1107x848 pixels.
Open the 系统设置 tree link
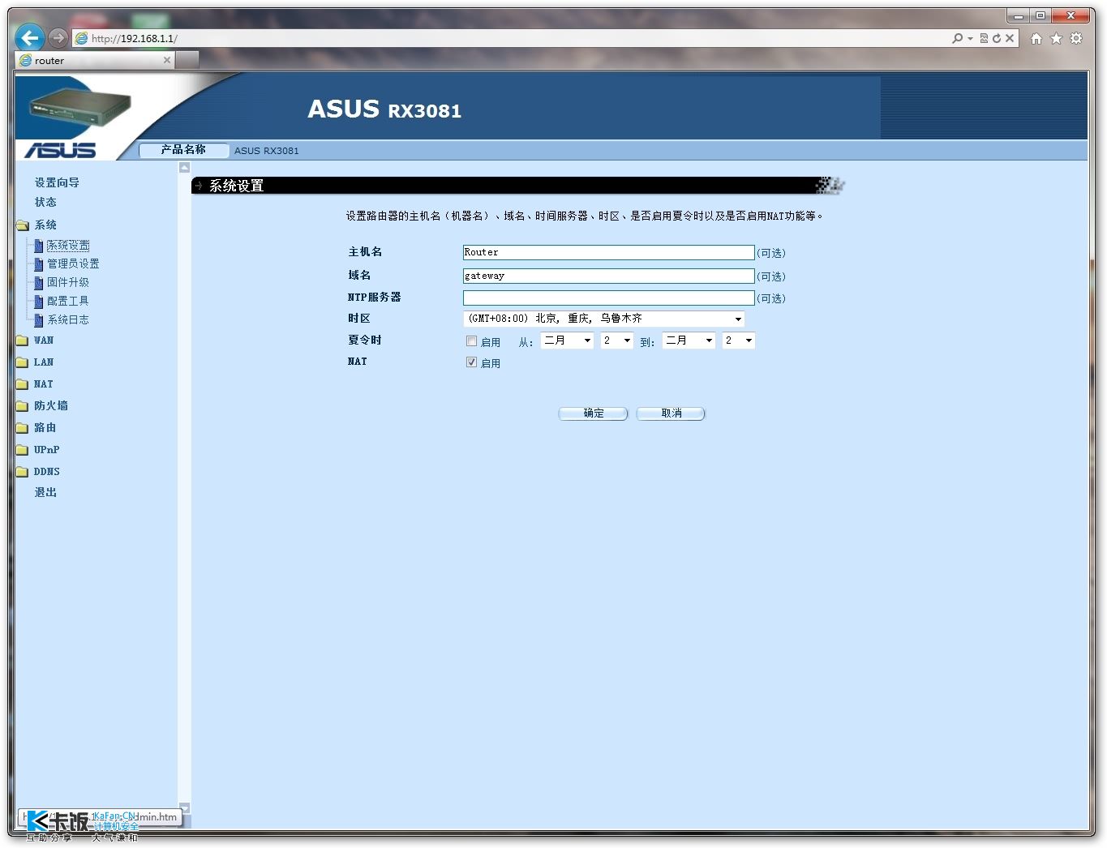[x=68, y=246]
